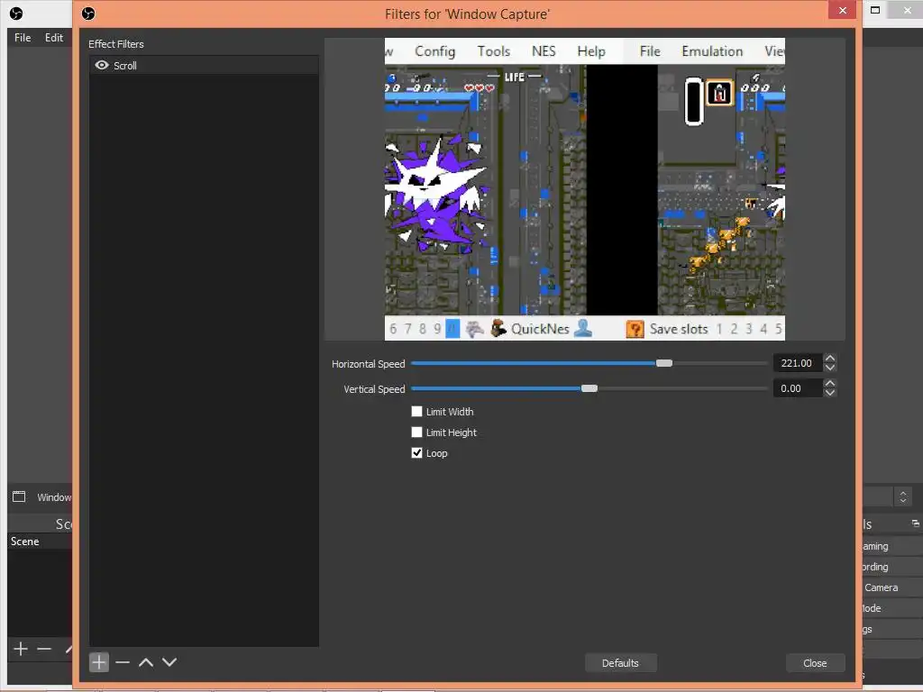
Task: Click the dock float icon of Controls panel
Action: (x=916, y=523)
